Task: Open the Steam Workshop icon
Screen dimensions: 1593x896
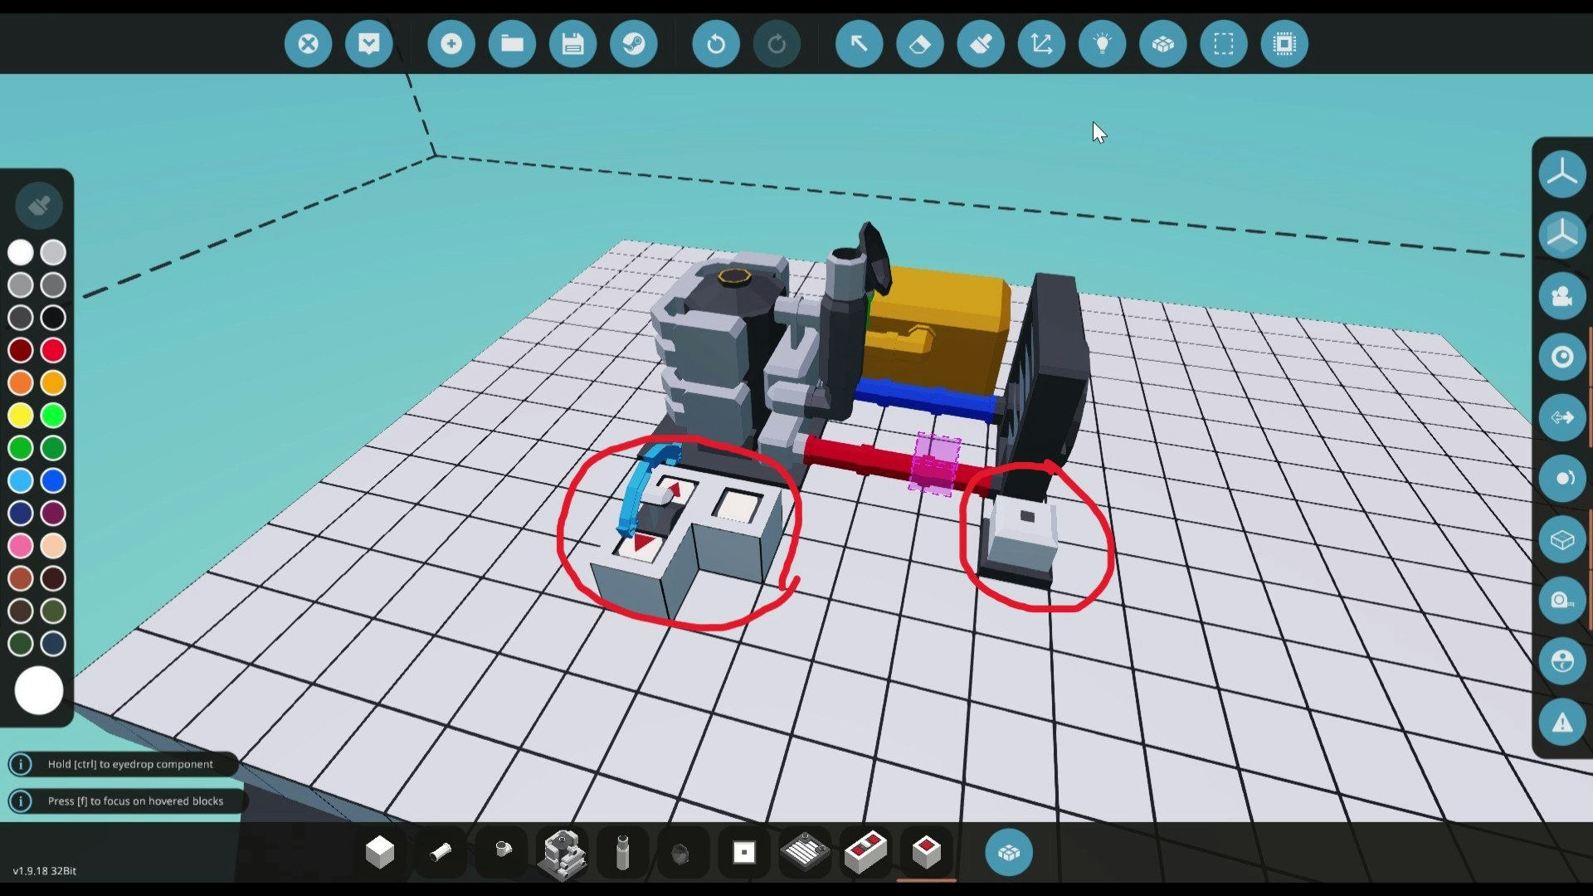Action: (634, 43)
